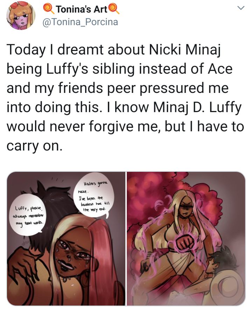Open the Tonina's Art display name
Image resolution: width=250 pixels, height=322 pixels.
[82, 9]
